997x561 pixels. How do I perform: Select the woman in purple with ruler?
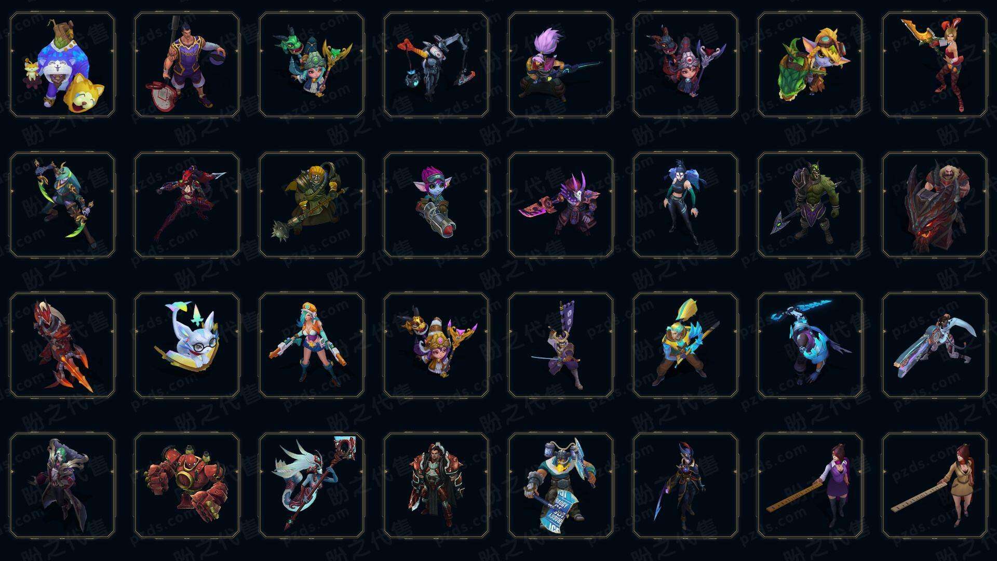pos(810,485)
